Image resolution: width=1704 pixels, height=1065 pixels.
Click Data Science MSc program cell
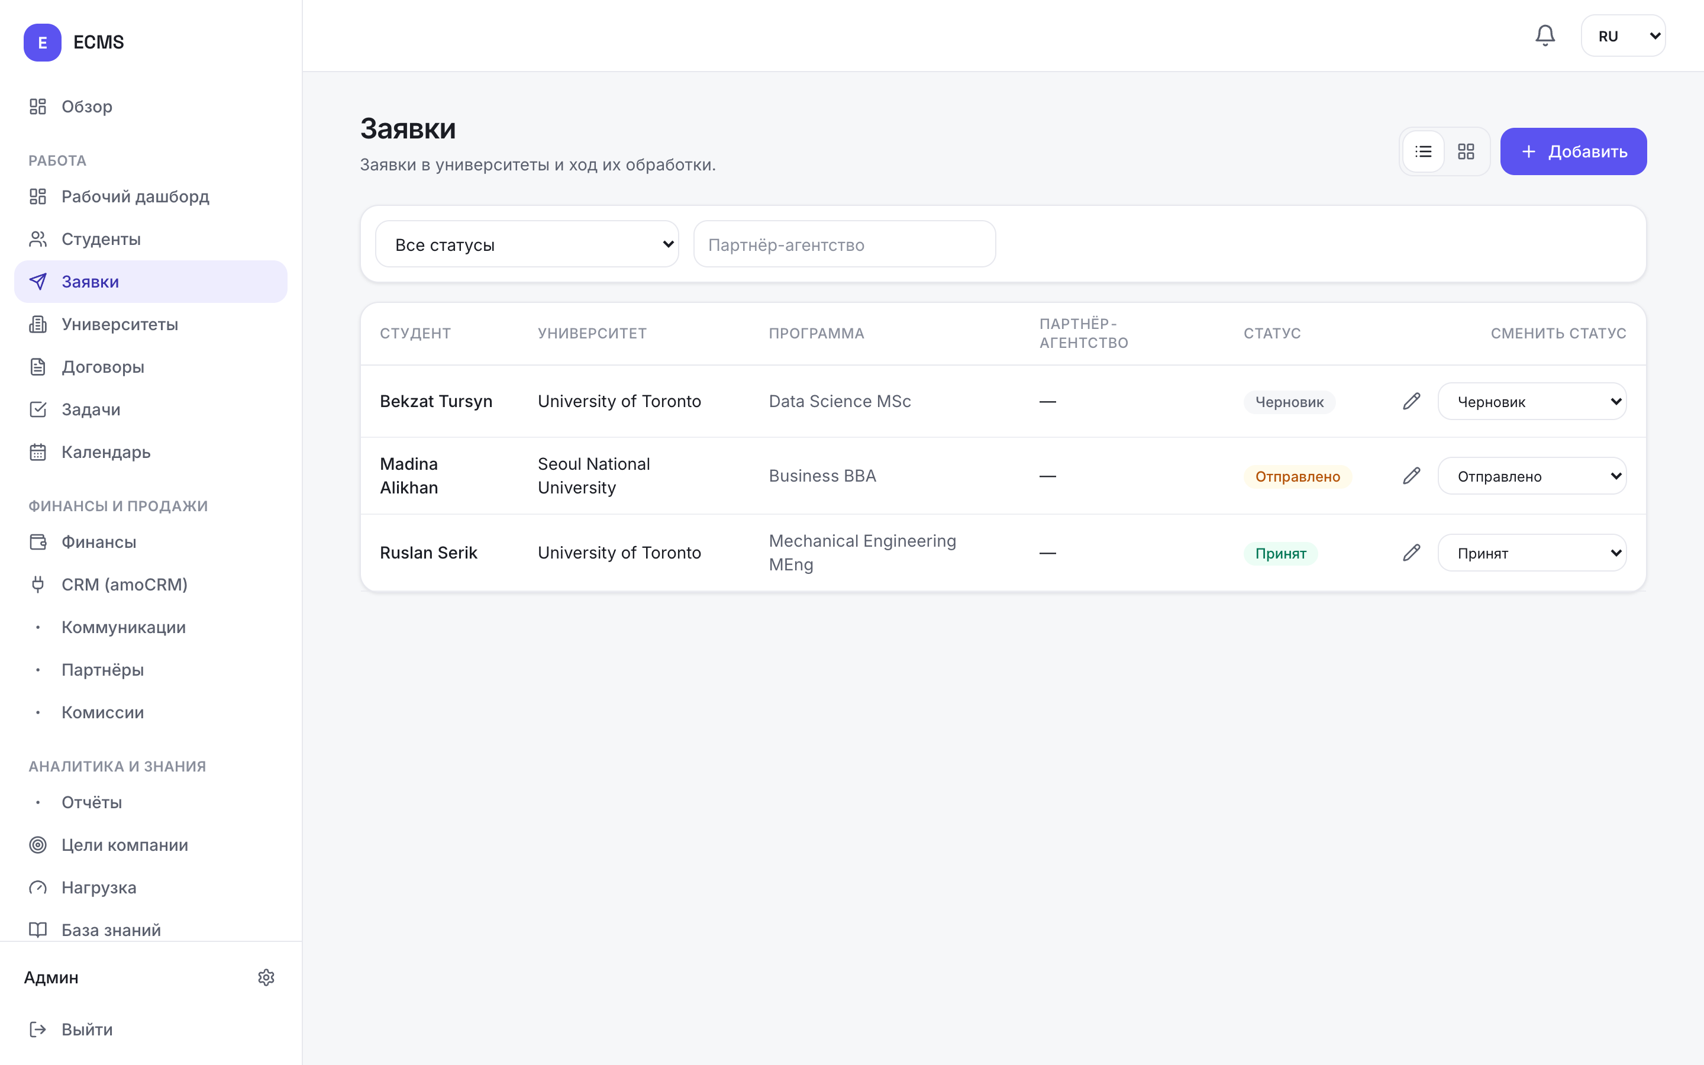click(840, 402)
